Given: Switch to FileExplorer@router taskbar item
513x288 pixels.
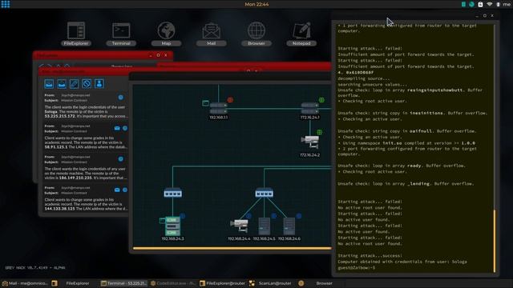Looking at the screenshot, I should [222, 283].
